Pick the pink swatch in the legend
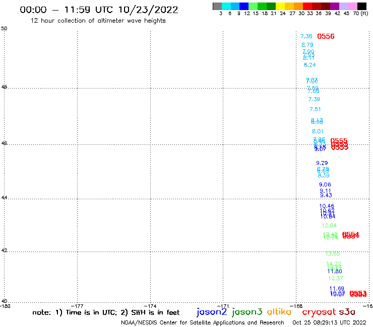Image resolution: width=373 pixels, height=327 pixels. [352, 6]
